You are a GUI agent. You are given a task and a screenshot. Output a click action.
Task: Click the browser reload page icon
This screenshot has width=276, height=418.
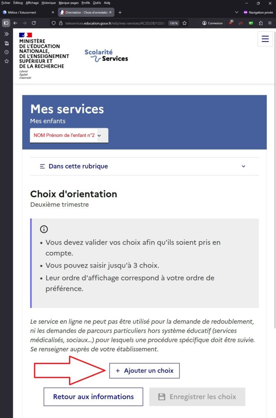click(34, 23)
